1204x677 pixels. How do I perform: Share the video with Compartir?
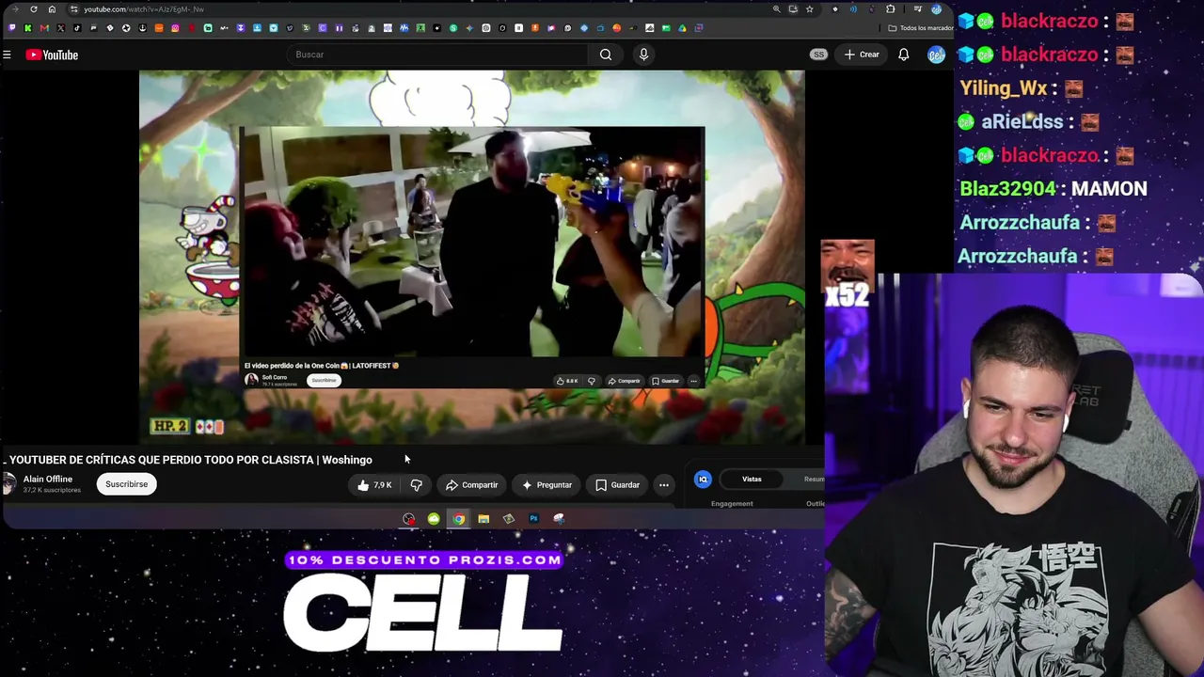[x=471, y=485]
